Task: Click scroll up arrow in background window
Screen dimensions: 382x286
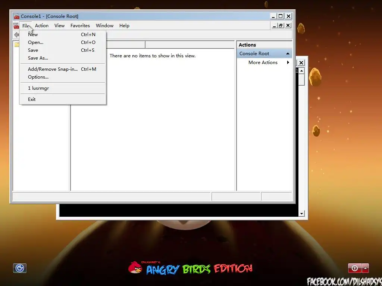Action: click(301, 71)
